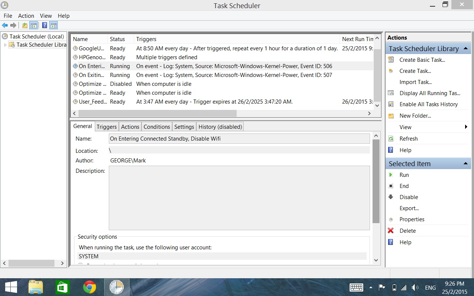
Task: Collapse the Selected Item section
Action: pos(465,164)
